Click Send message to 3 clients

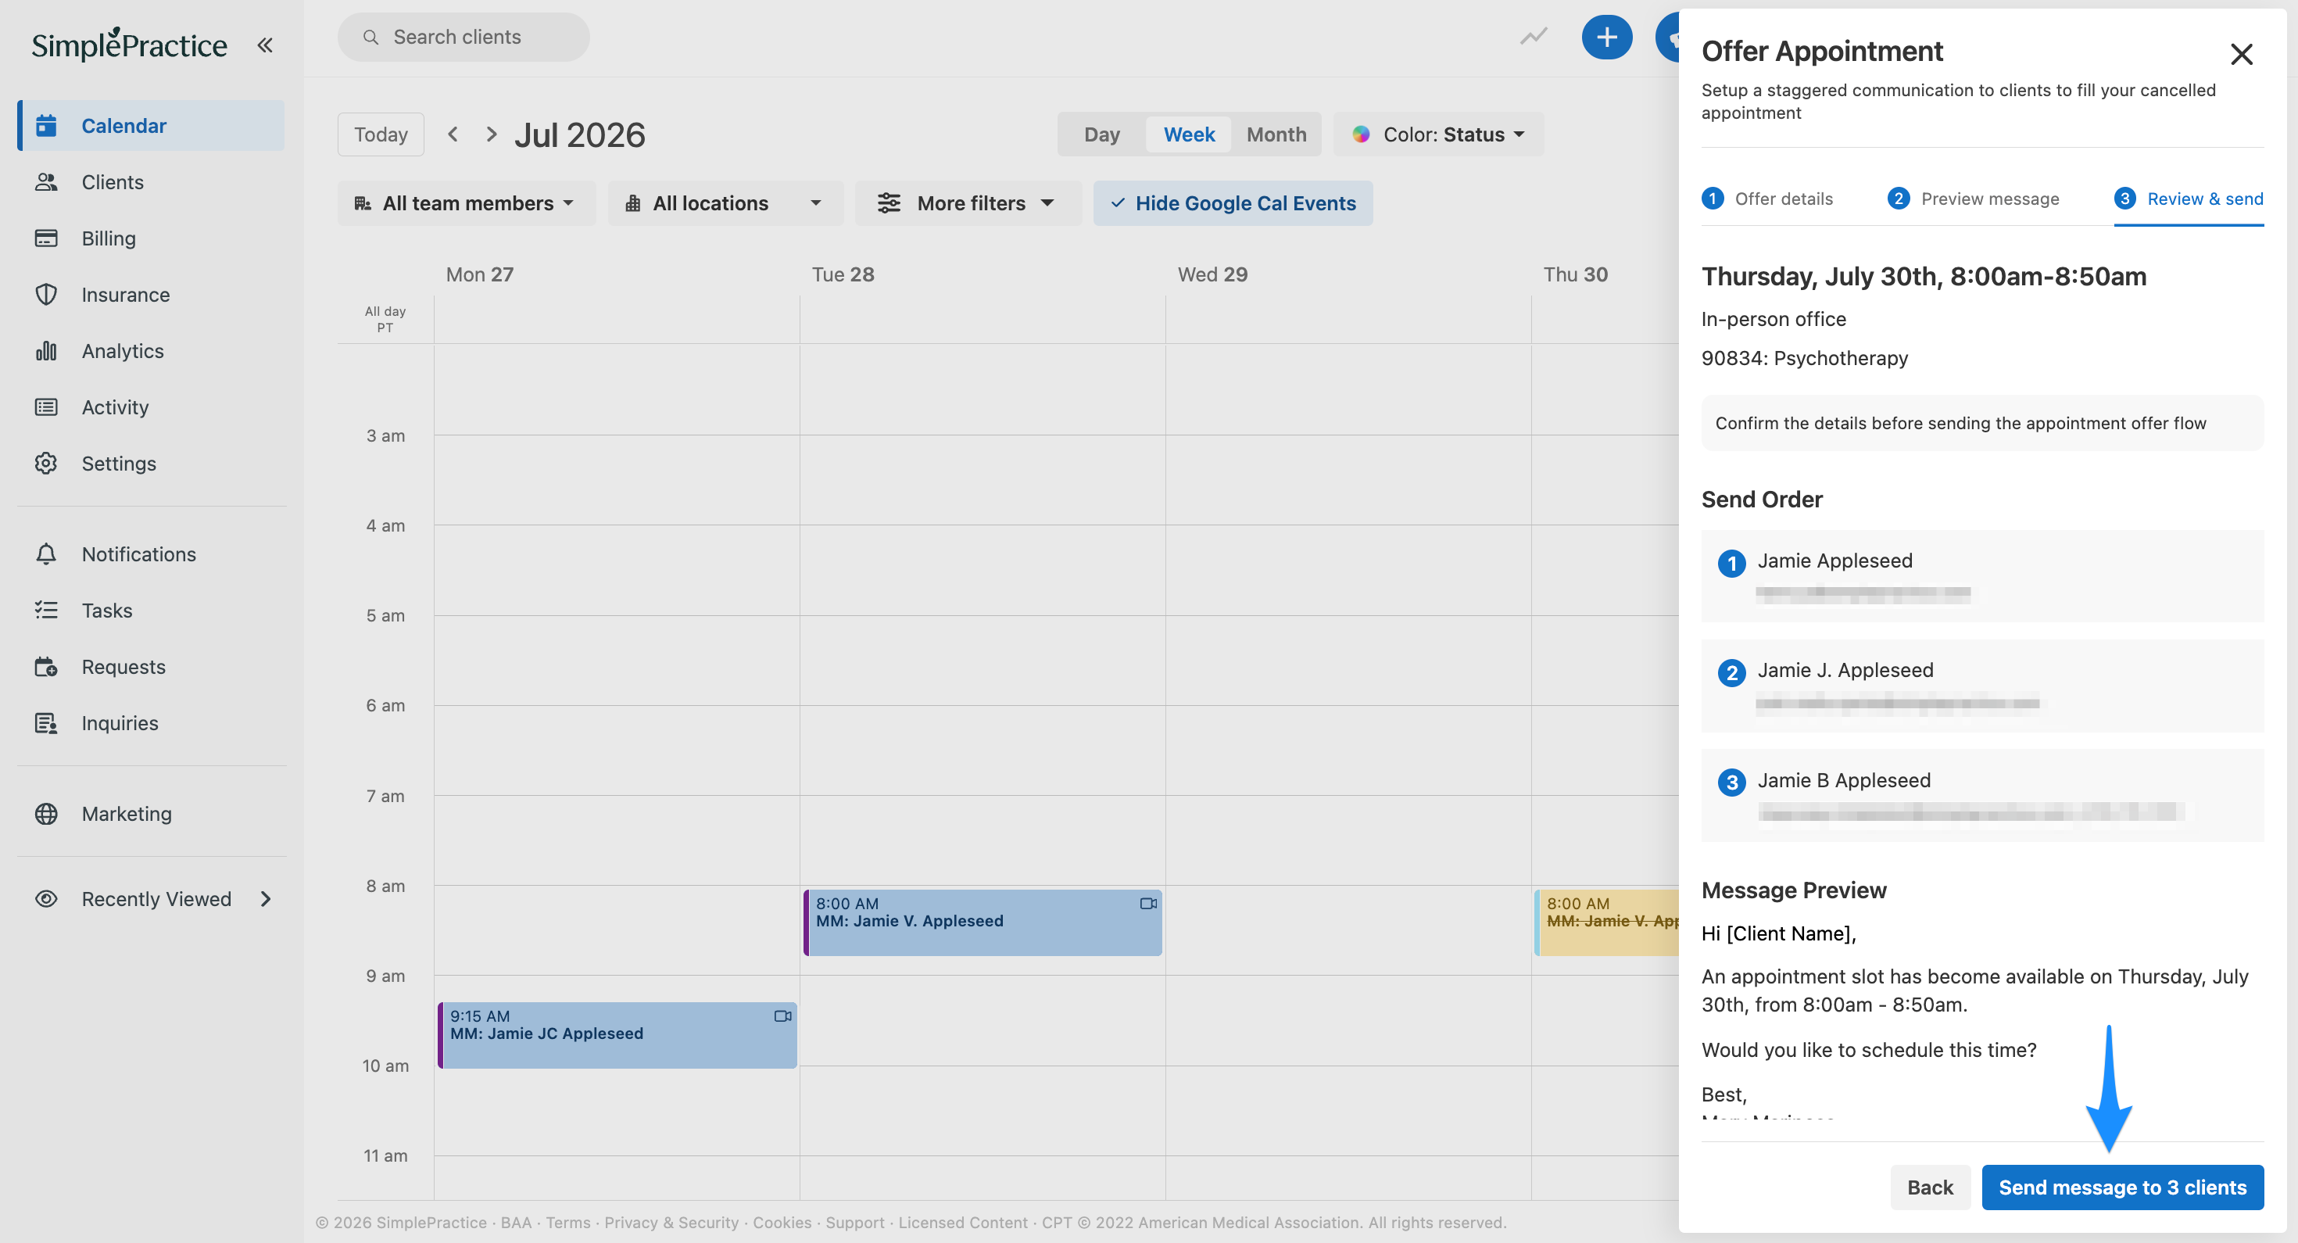click(2122, 1187)
